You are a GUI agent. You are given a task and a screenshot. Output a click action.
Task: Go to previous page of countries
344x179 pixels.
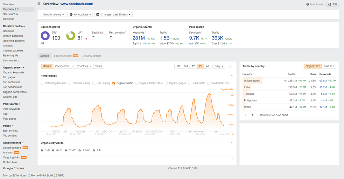click(246, 115)
